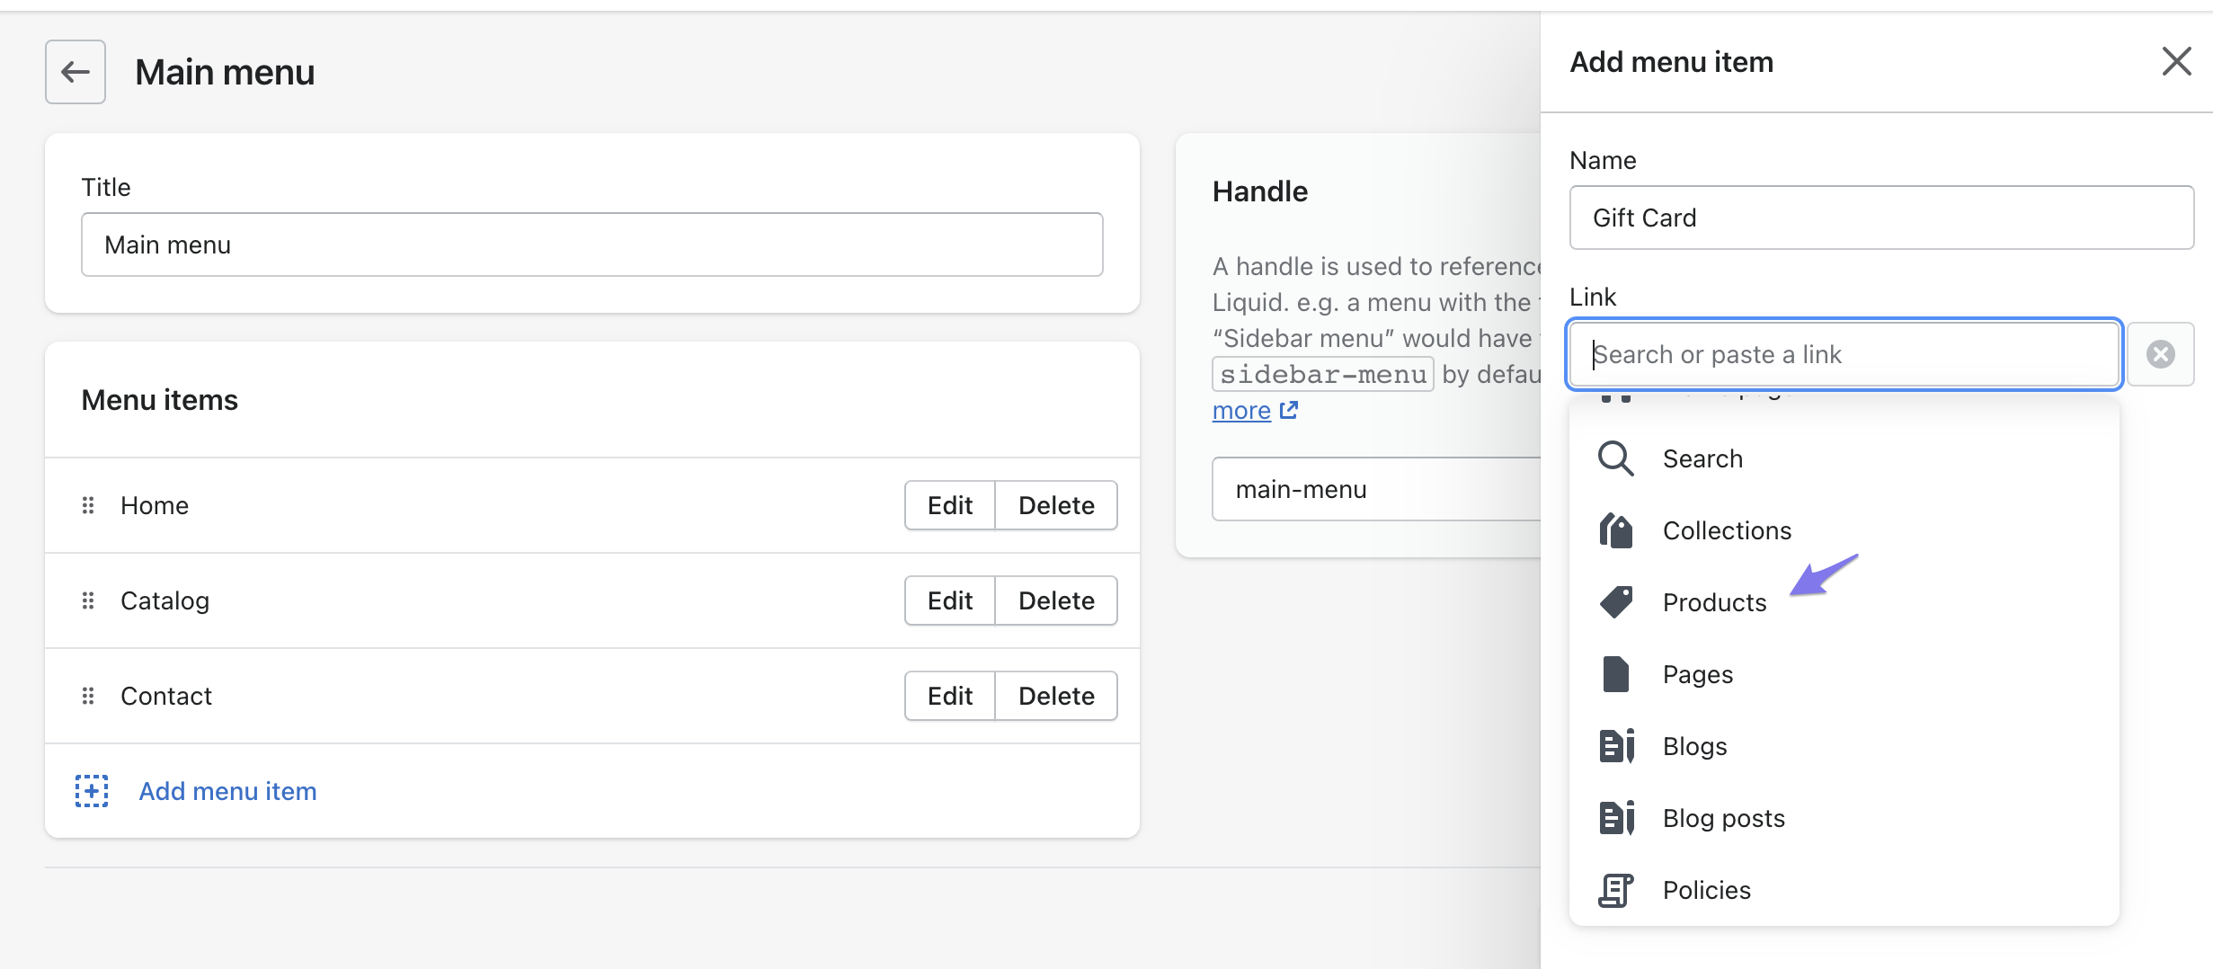
Task: Delete the Catalog menu item
Action: coord(1056,600)
